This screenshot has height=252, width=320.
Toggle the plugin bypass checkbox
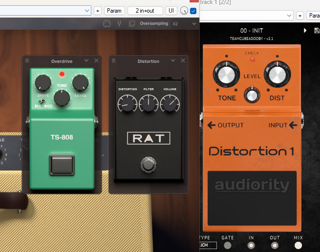pyautogui.click(x=193, y=11)
